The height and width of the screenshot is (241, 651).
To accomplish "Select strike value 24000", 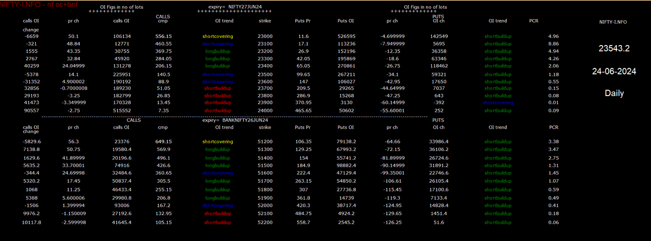I will [x=265, y=111].
